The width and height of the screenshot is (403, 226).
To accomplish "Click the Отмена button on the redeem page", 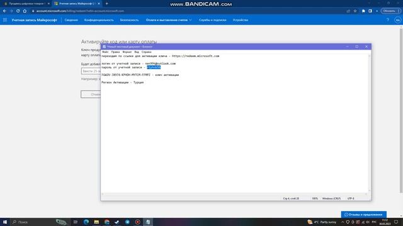I will pyautogui.click(x=91, y=94).
